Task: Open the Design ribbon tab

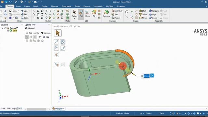Action: [x=10, y=6]
